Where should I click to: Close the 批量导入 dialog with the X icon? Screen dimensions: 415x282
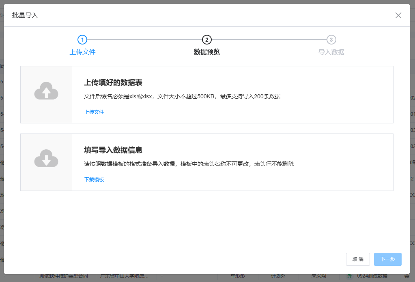[398, 15]
